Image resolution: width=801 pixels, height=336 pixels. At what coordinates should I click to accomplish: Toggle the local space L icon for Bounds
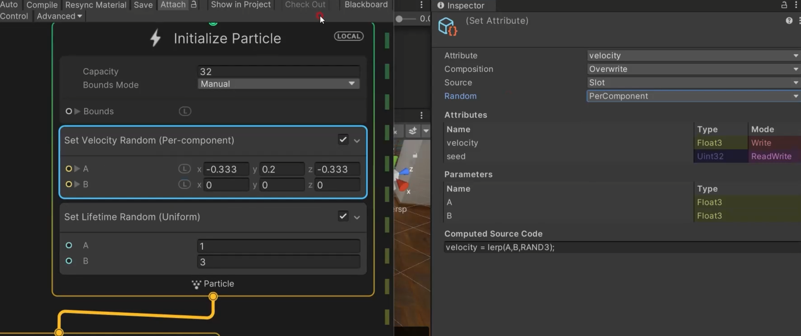coord(185,111)
